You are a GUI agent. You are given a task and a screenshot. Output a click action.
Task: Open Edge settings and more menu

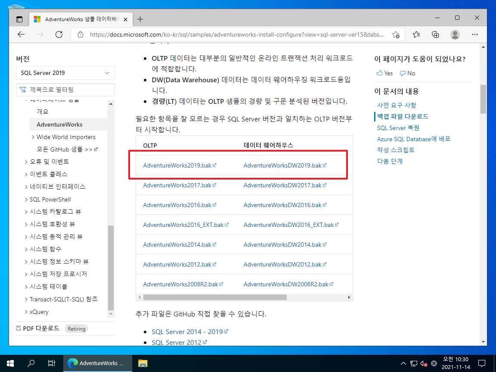474,34
